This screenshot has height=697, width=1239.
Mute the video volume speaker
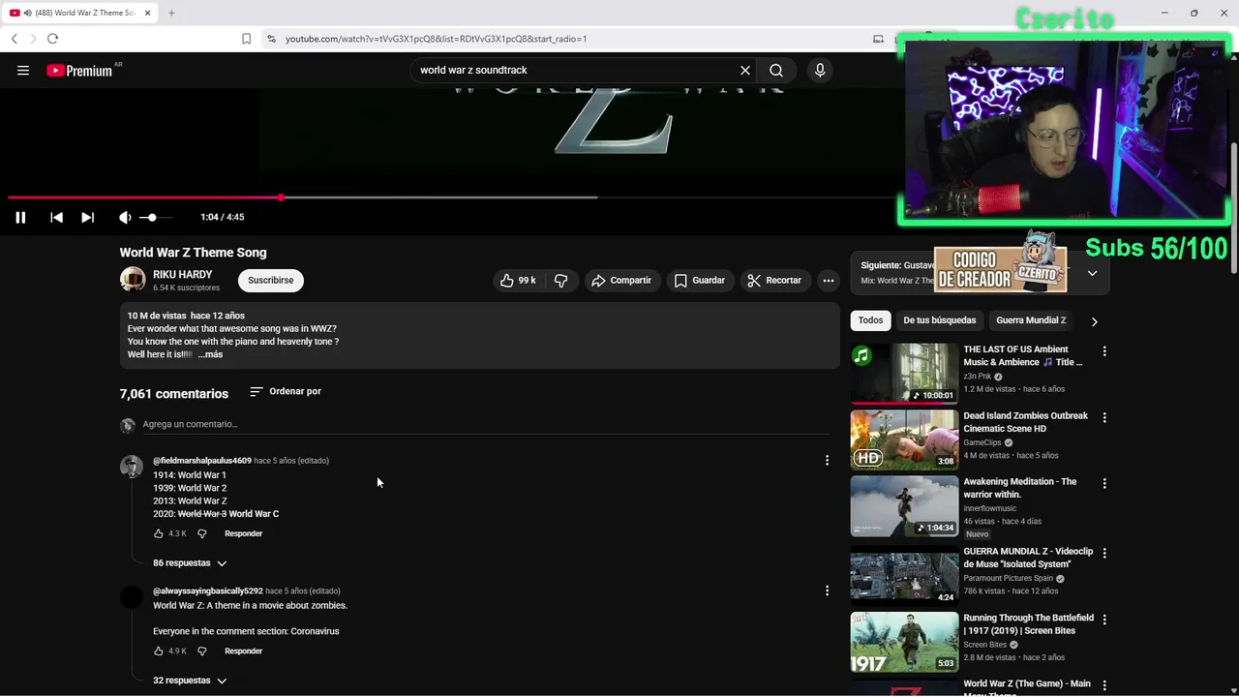click(x=125, y=217)
